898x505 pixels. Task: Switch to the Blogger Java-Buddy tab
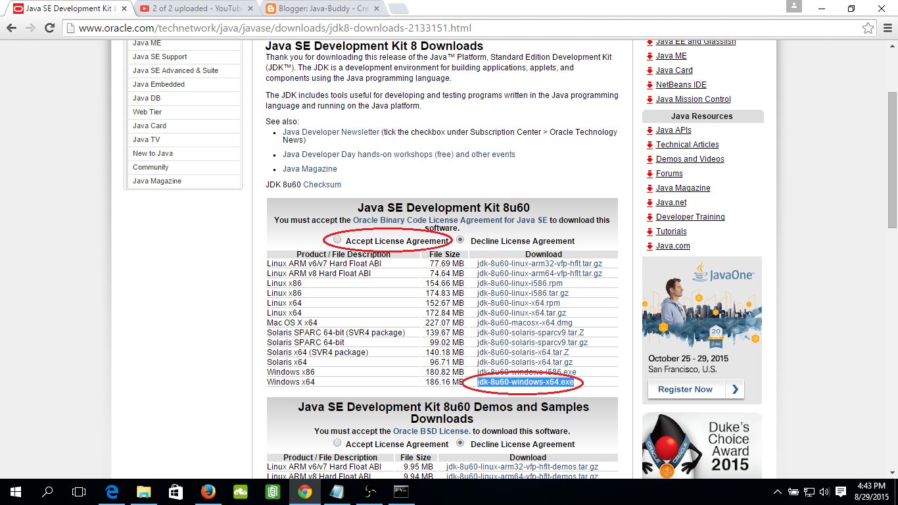point(322,9)
